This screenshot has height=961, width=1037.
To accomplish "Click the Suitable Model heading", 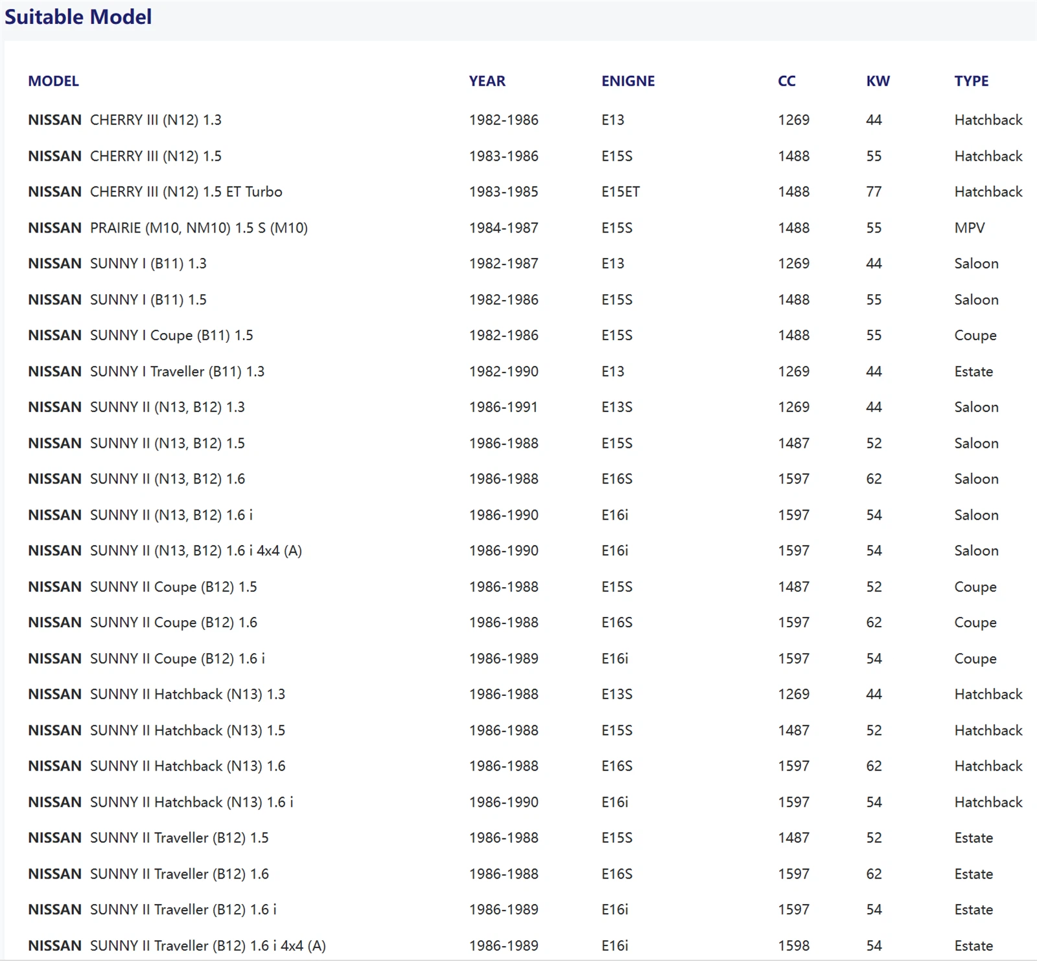I will coord(78,17).
